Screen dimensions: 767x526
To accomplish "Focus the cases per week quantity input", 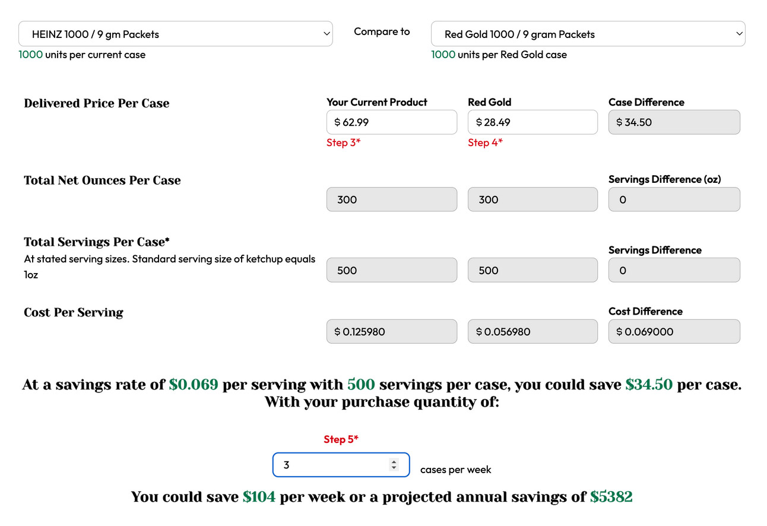I will tap(329, 465).
